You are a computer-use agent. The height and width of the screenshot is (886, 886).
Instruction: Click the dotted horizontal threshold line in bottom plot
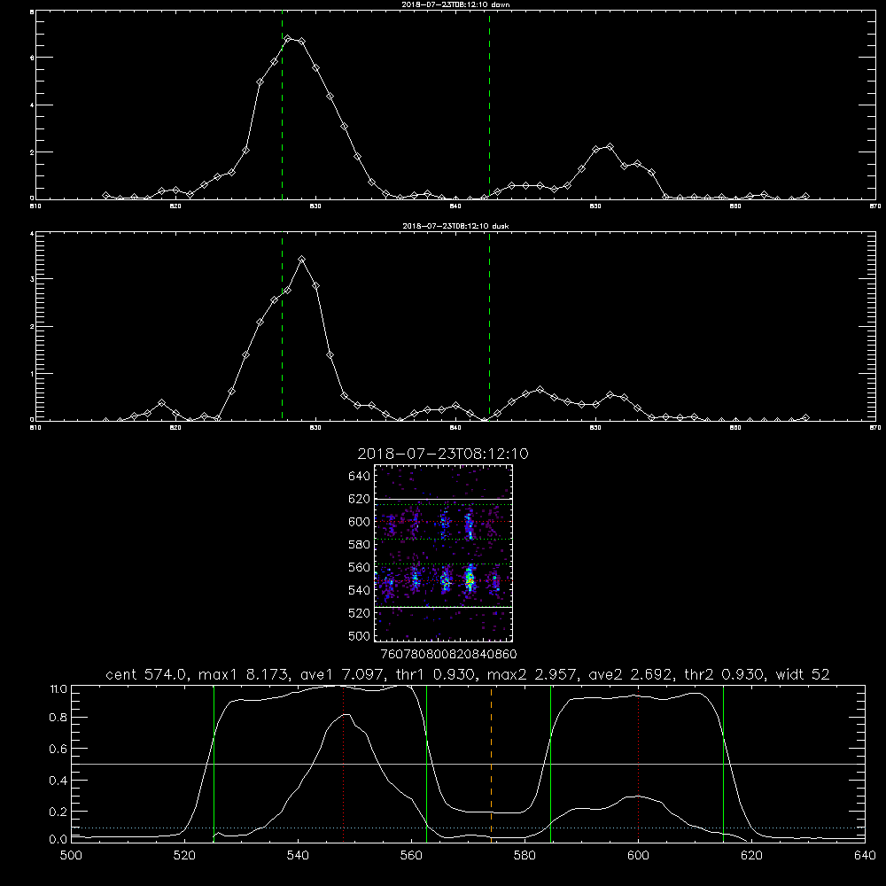coord(469,828)
